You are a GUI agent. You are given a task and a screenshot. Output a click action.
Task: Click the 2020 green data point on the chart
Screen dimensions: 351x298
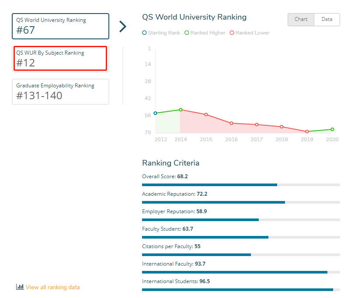click(332, 129)
